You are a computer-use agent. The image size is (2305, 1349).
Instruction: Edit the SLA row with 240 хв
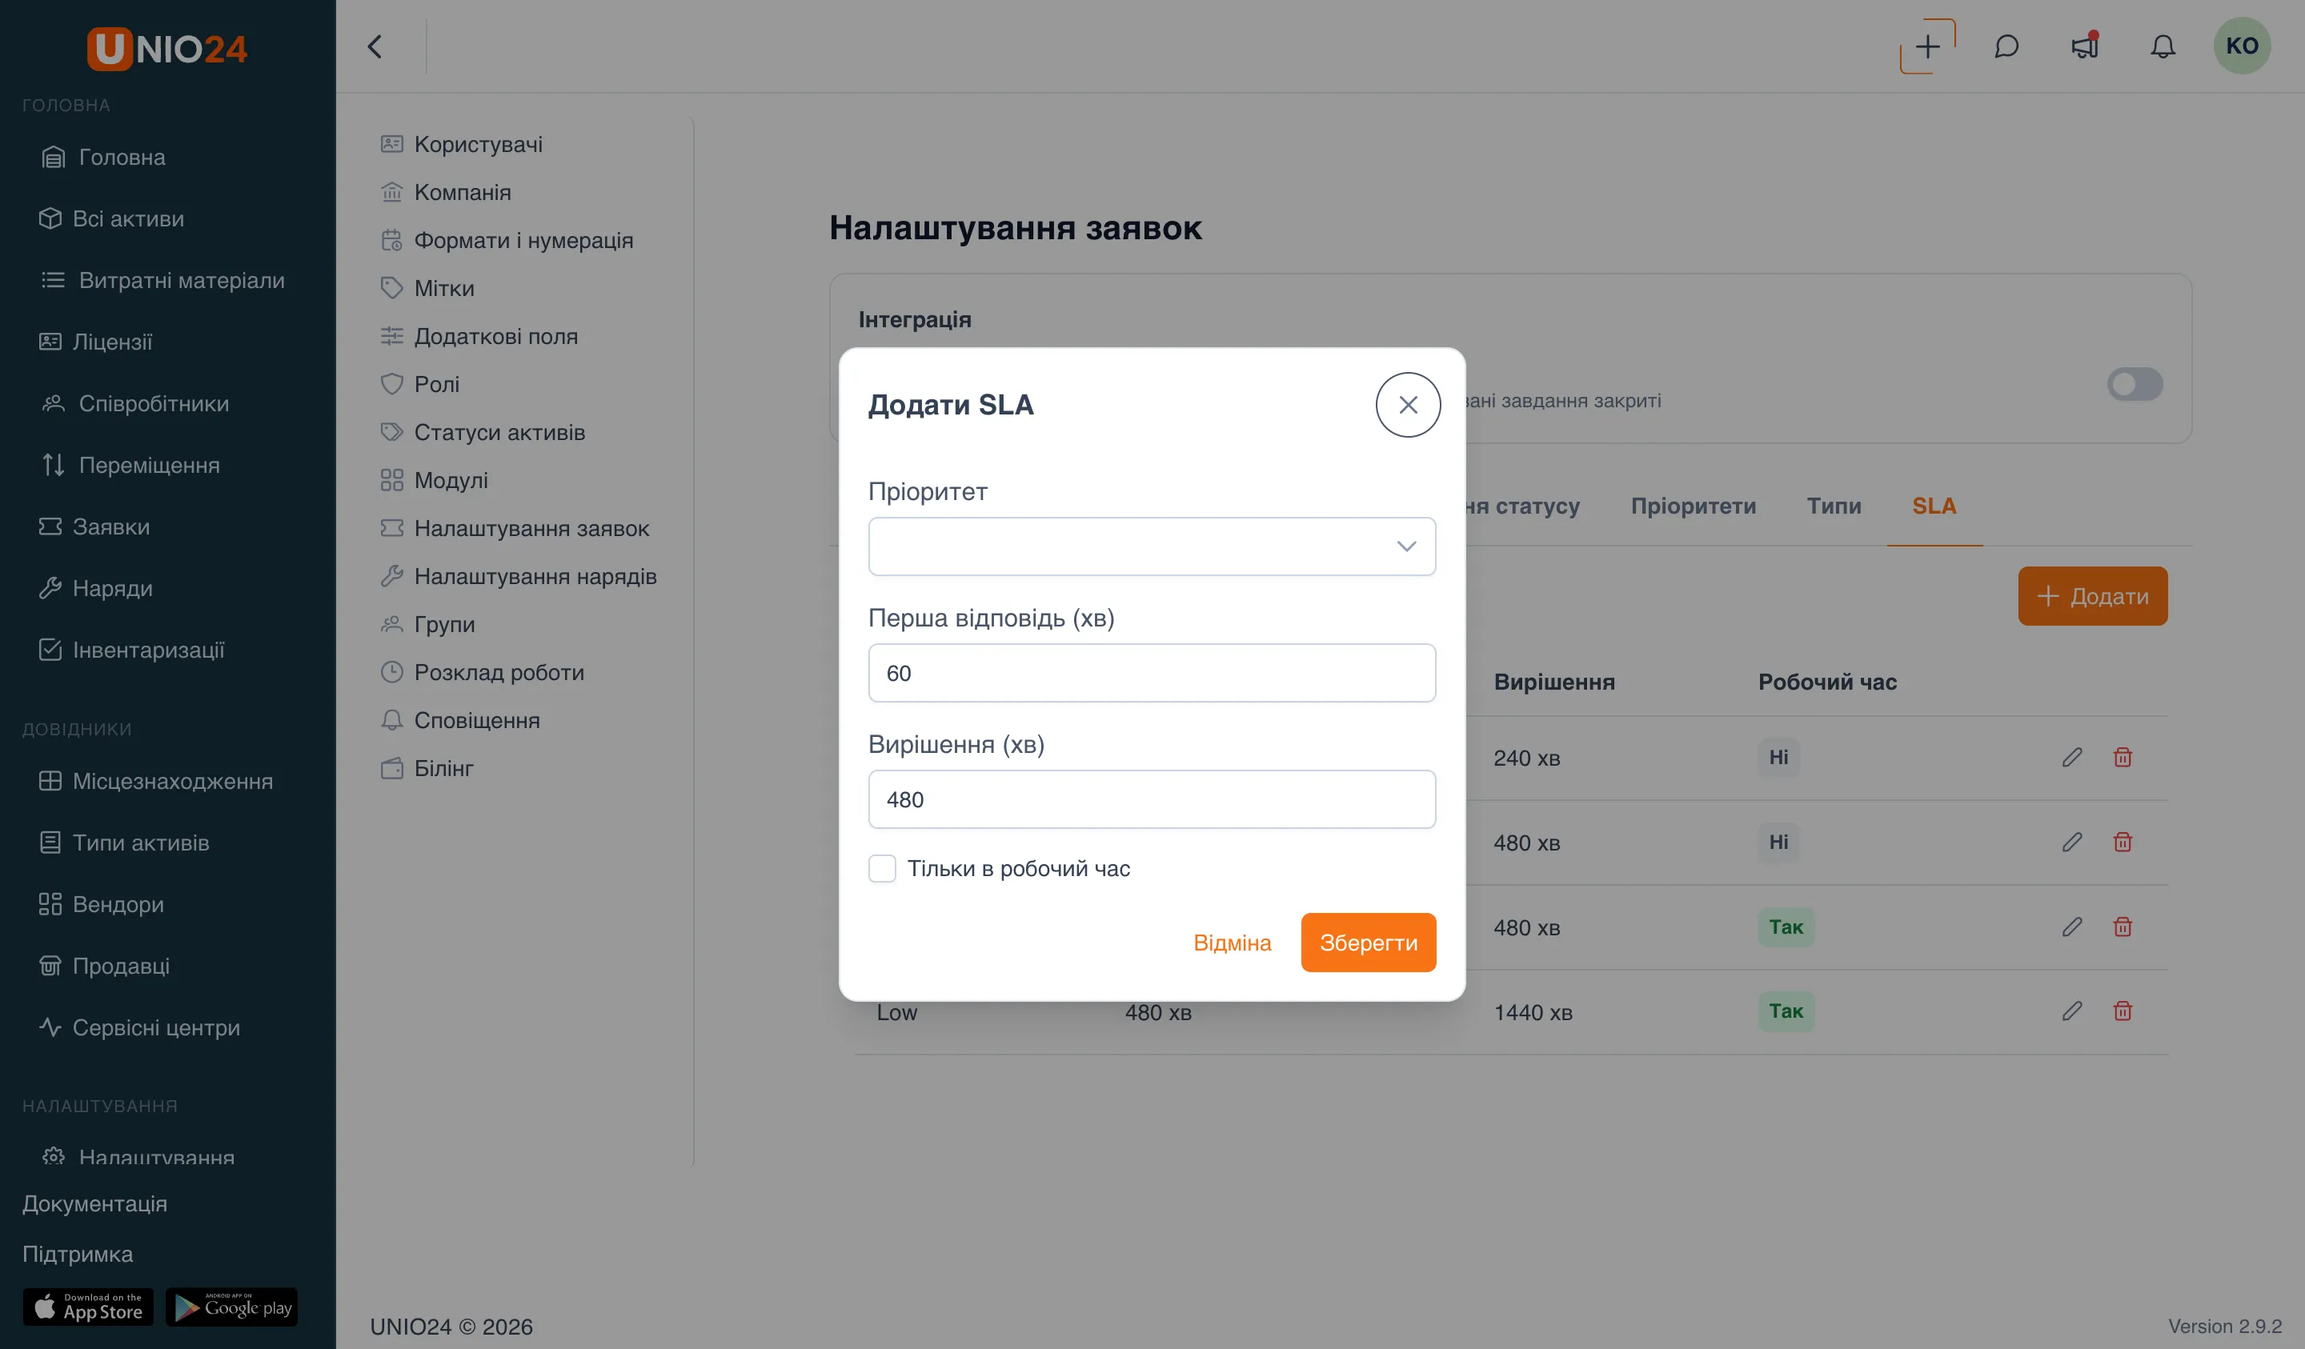tap(2072, 757)
